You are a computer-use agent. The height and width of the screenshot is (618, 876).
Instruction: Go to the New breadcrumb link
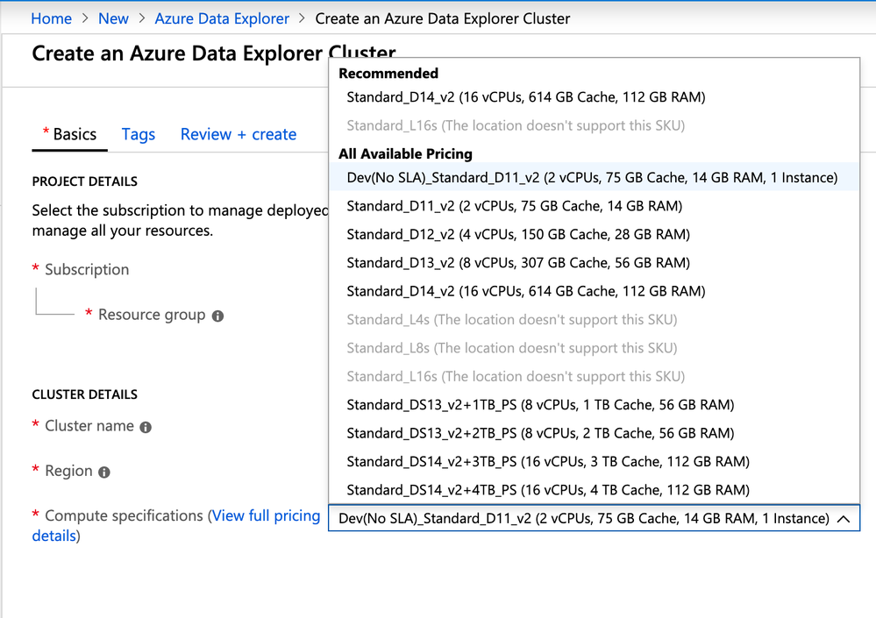pos(113,18)
